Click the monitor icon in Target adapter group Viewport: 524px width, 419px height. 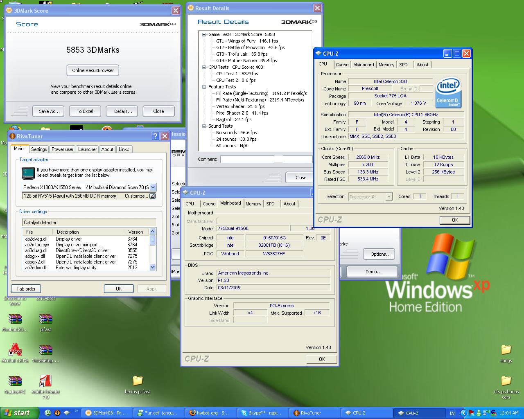pyautogui.click(x=28, y=173)
